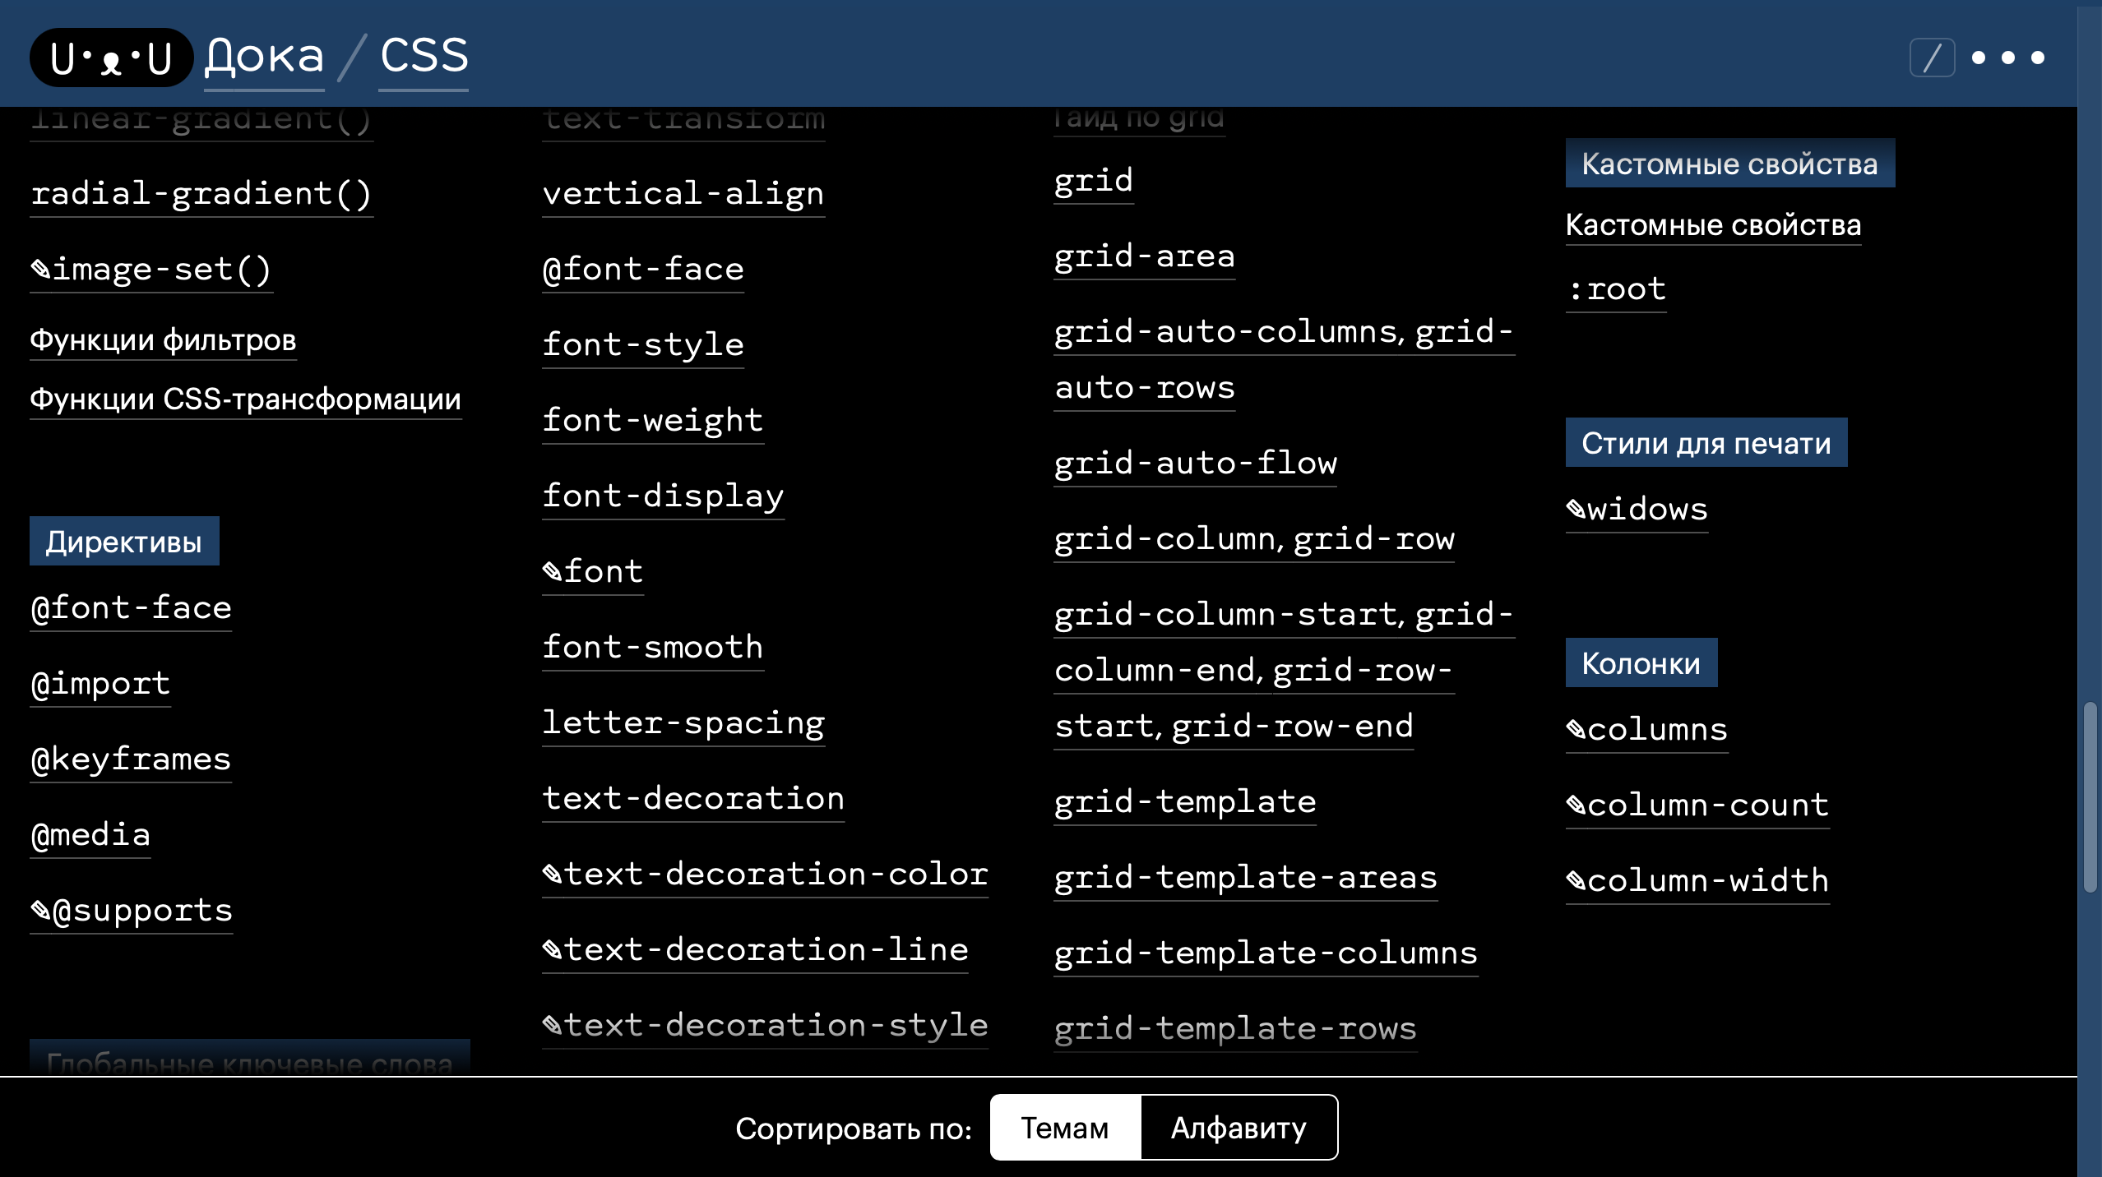Viewport: 2102px width, 1177px height.
Task: Click the pencil icon beside text-decoration-color
Action: coord(553,874)
